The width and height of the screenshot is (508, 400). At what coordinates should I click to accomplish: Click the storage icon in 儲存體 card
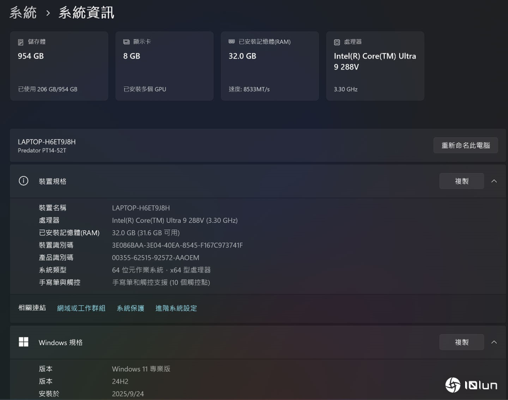click(21, 42)
